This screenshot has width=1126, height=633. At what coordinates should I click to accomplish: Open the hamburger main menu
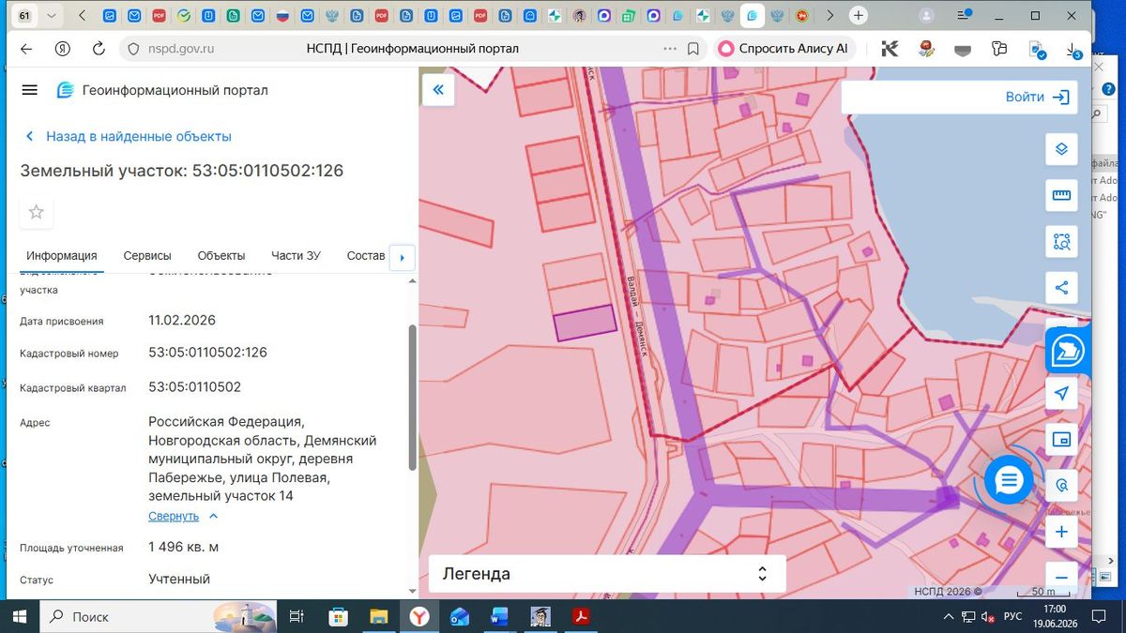tap(29, 90)
